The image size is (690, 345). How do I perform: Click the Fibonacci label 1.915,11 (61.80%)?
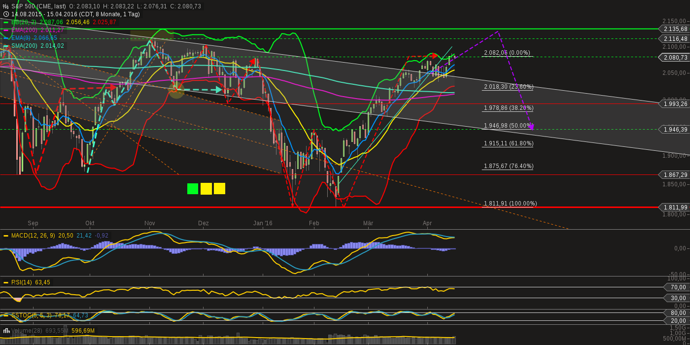coord(509,143)
